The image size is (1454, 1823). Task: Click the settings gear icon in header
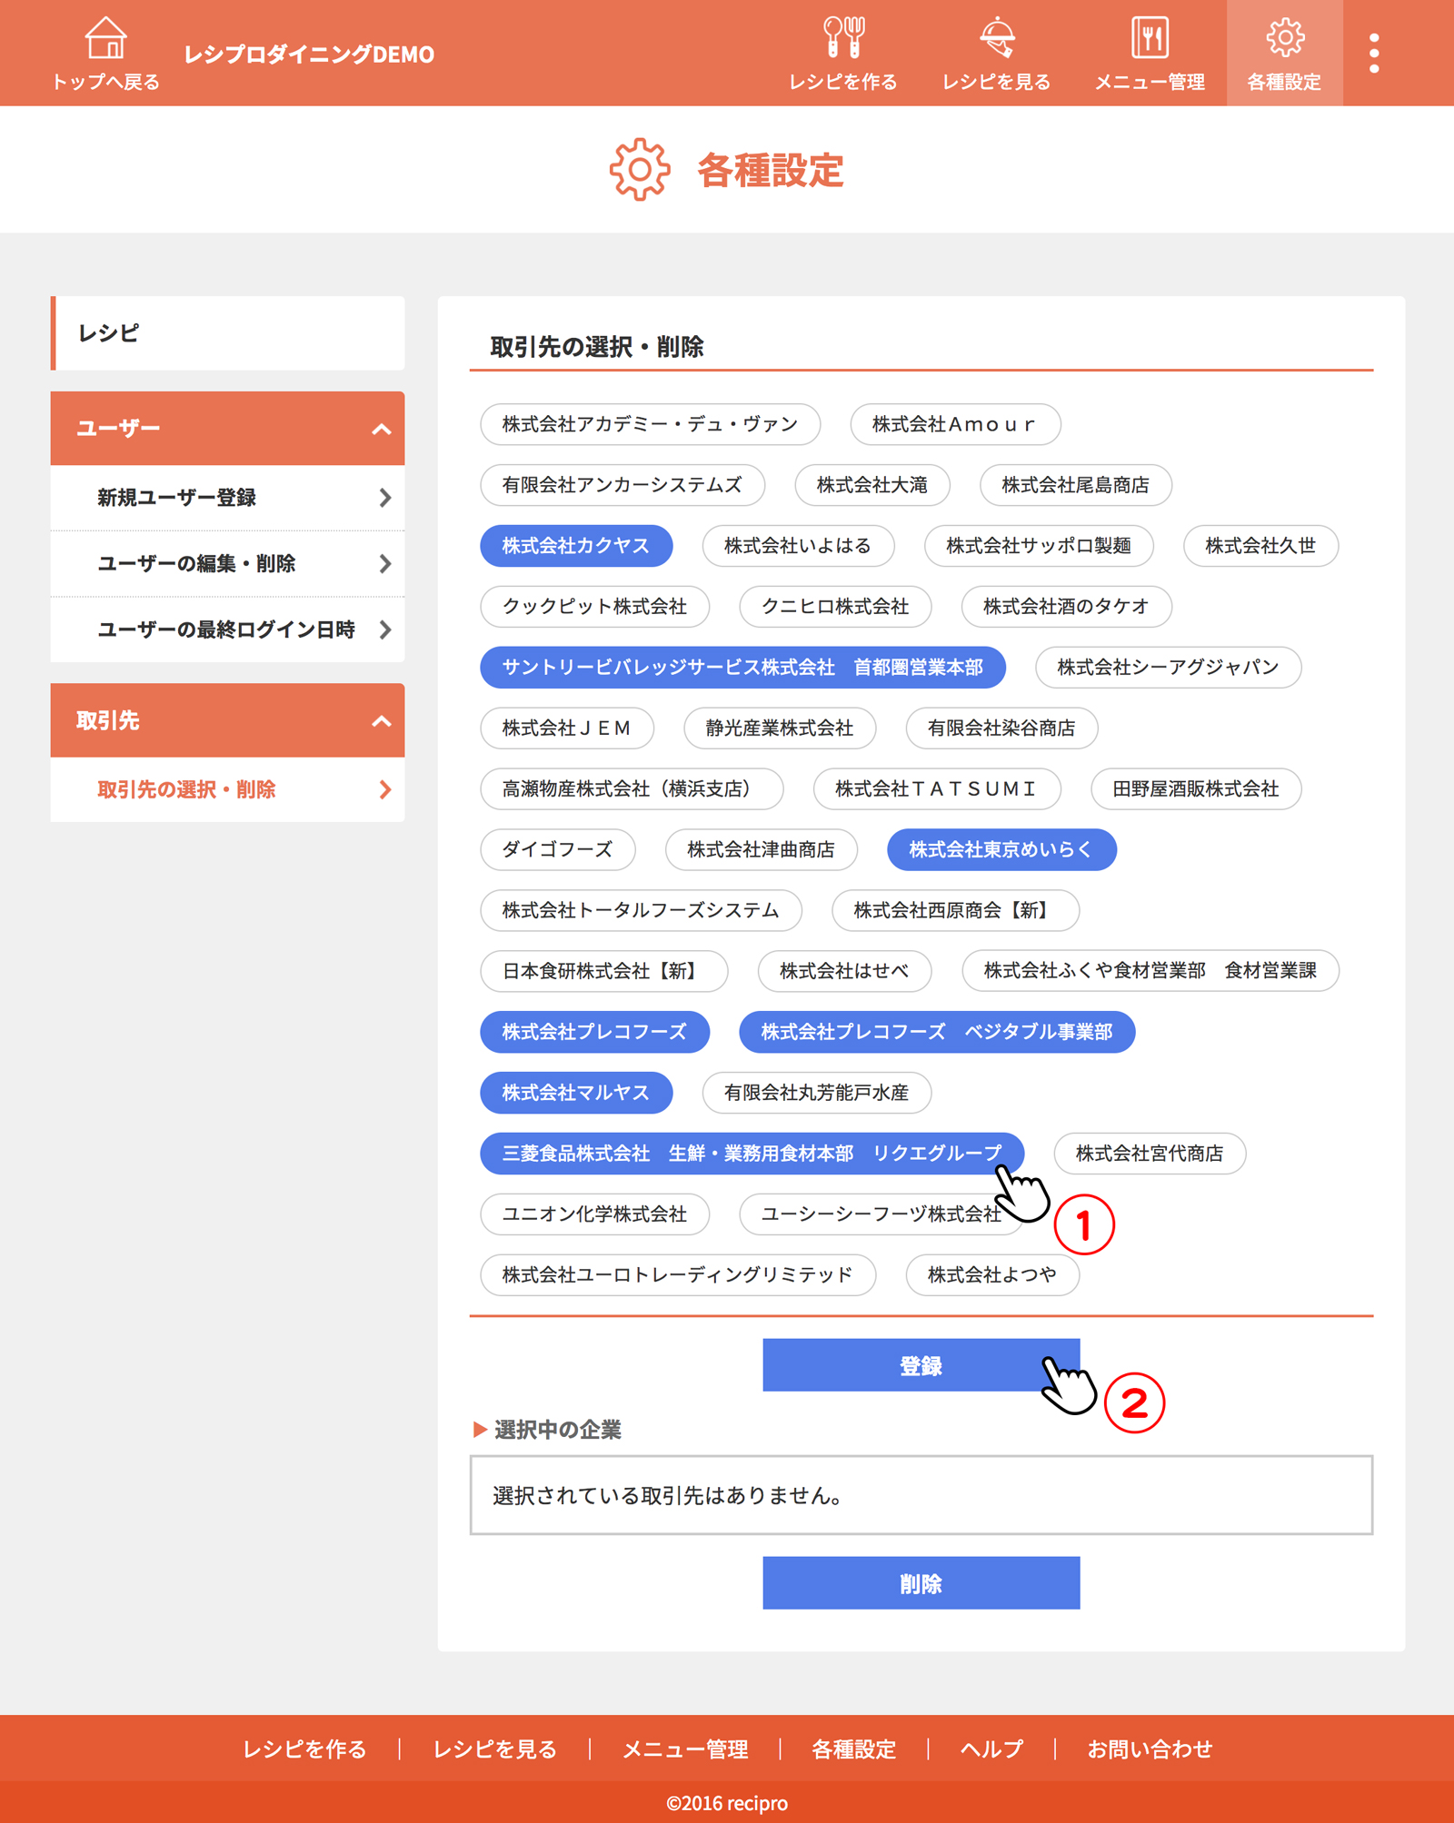point(1284,38)
